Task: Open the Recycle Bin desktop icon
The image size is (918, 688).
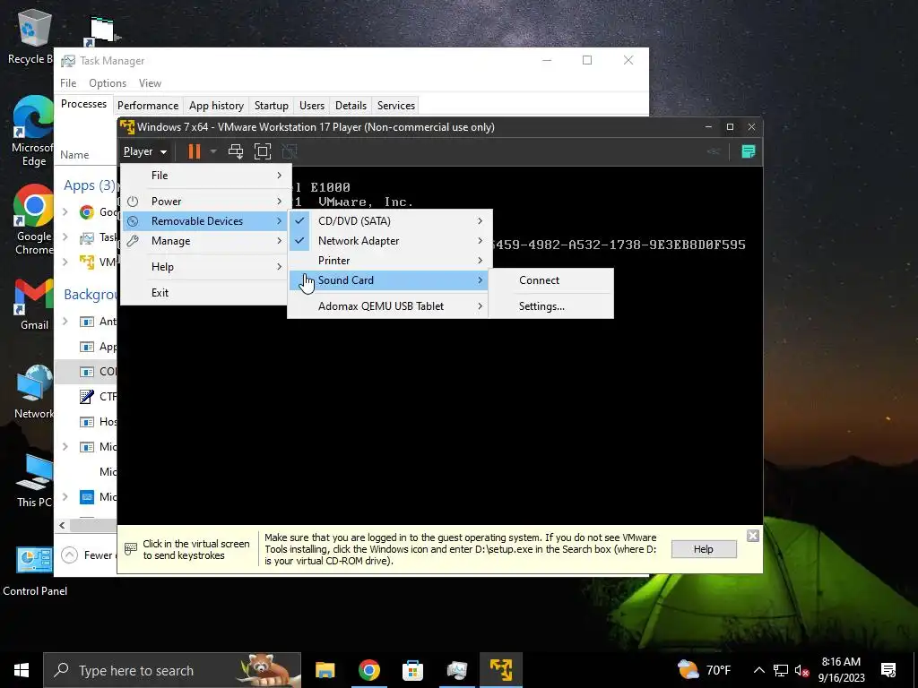Action: coord(32,36)
